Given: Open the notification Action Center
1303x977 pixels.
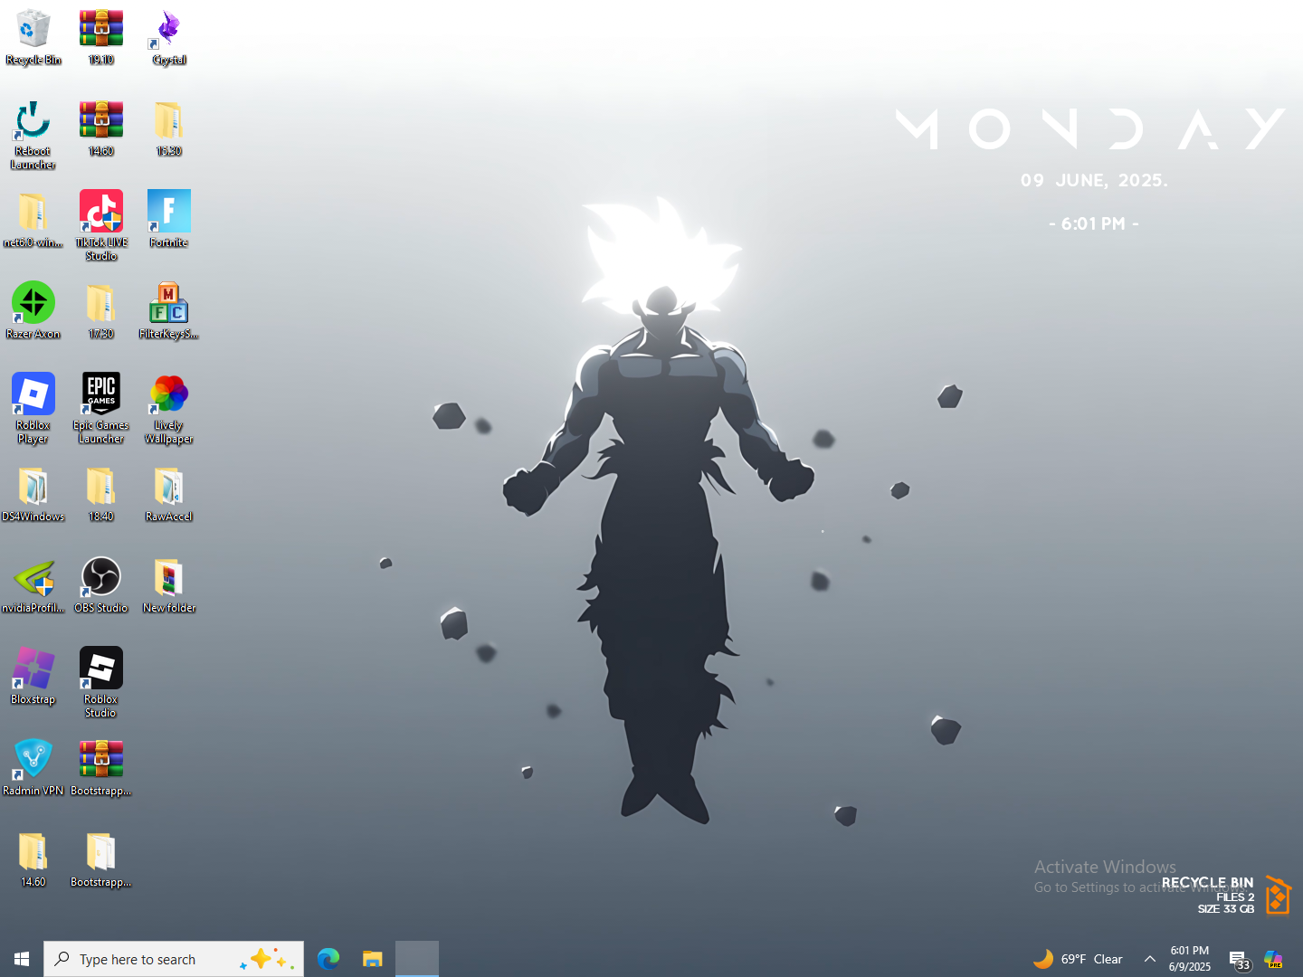Looking at the screenshot, I should [1239, 960].
